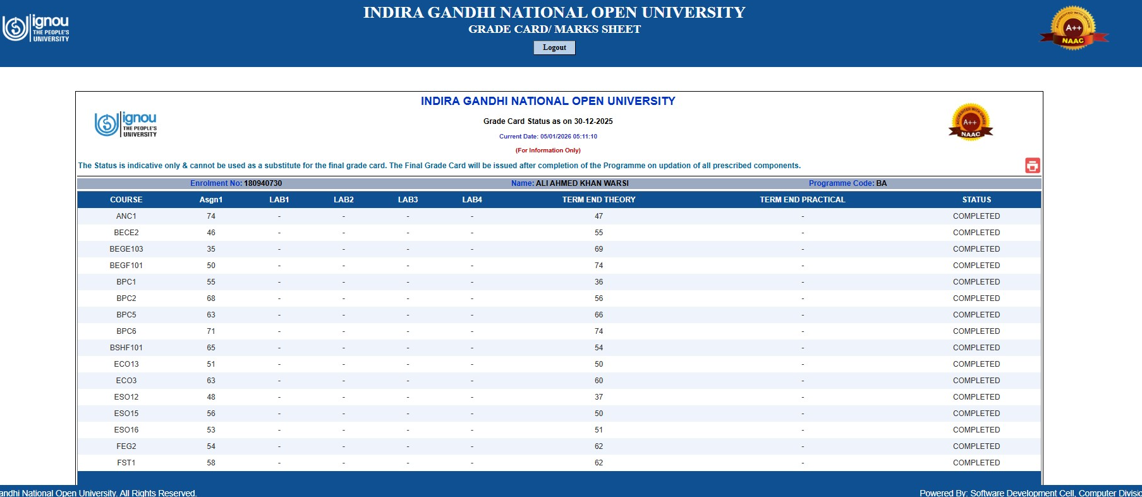Viewport: 1142px width, 497px height.
Task: Select the COURSE column header
Action: (x=126, y=200)
